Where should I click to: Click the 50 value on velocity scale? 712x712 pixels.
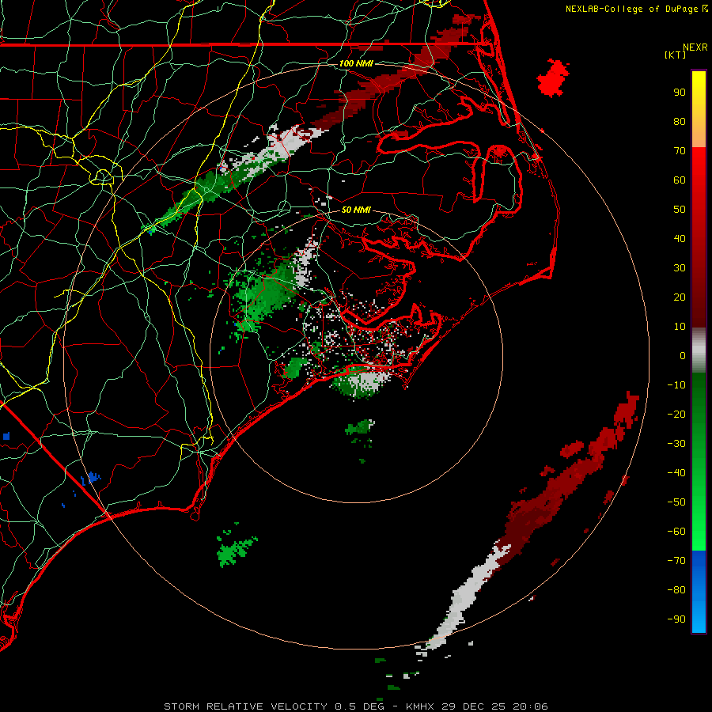tap(680, 210)
